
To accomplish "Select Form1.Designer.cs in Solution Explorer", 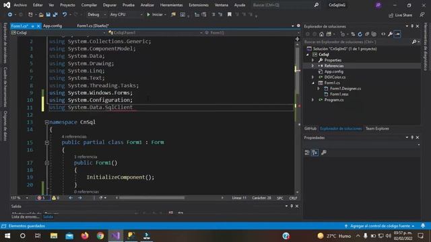I will click(x=345, y=89).
